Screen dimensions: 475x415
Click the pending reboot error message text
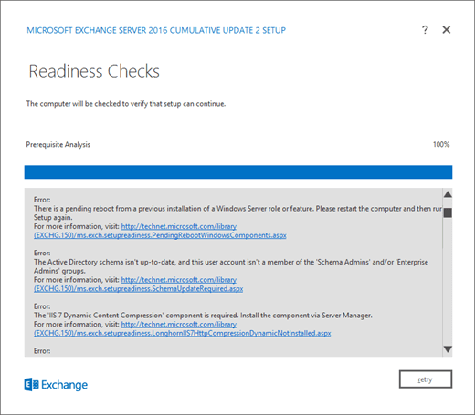pyautogui.click(x=237, y=213)
